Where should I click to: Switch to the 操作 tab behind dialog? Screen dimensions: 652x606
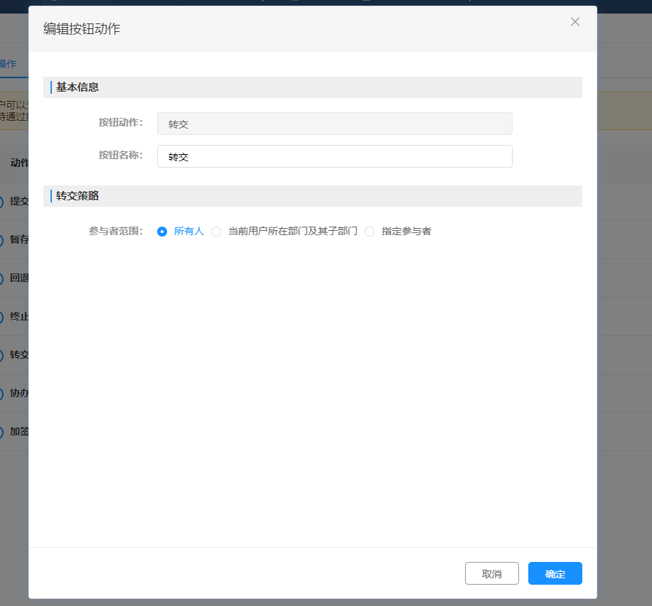pos(9,64)
